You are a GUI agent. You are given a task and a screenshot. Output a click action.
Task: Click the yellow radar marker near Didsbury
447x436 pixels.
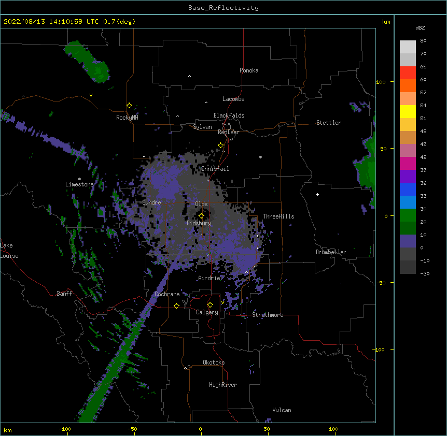[x=201, y=216]
